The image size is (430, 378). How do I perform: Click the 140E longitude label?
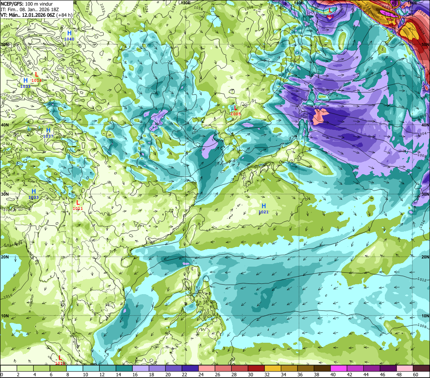click(298, 3)
